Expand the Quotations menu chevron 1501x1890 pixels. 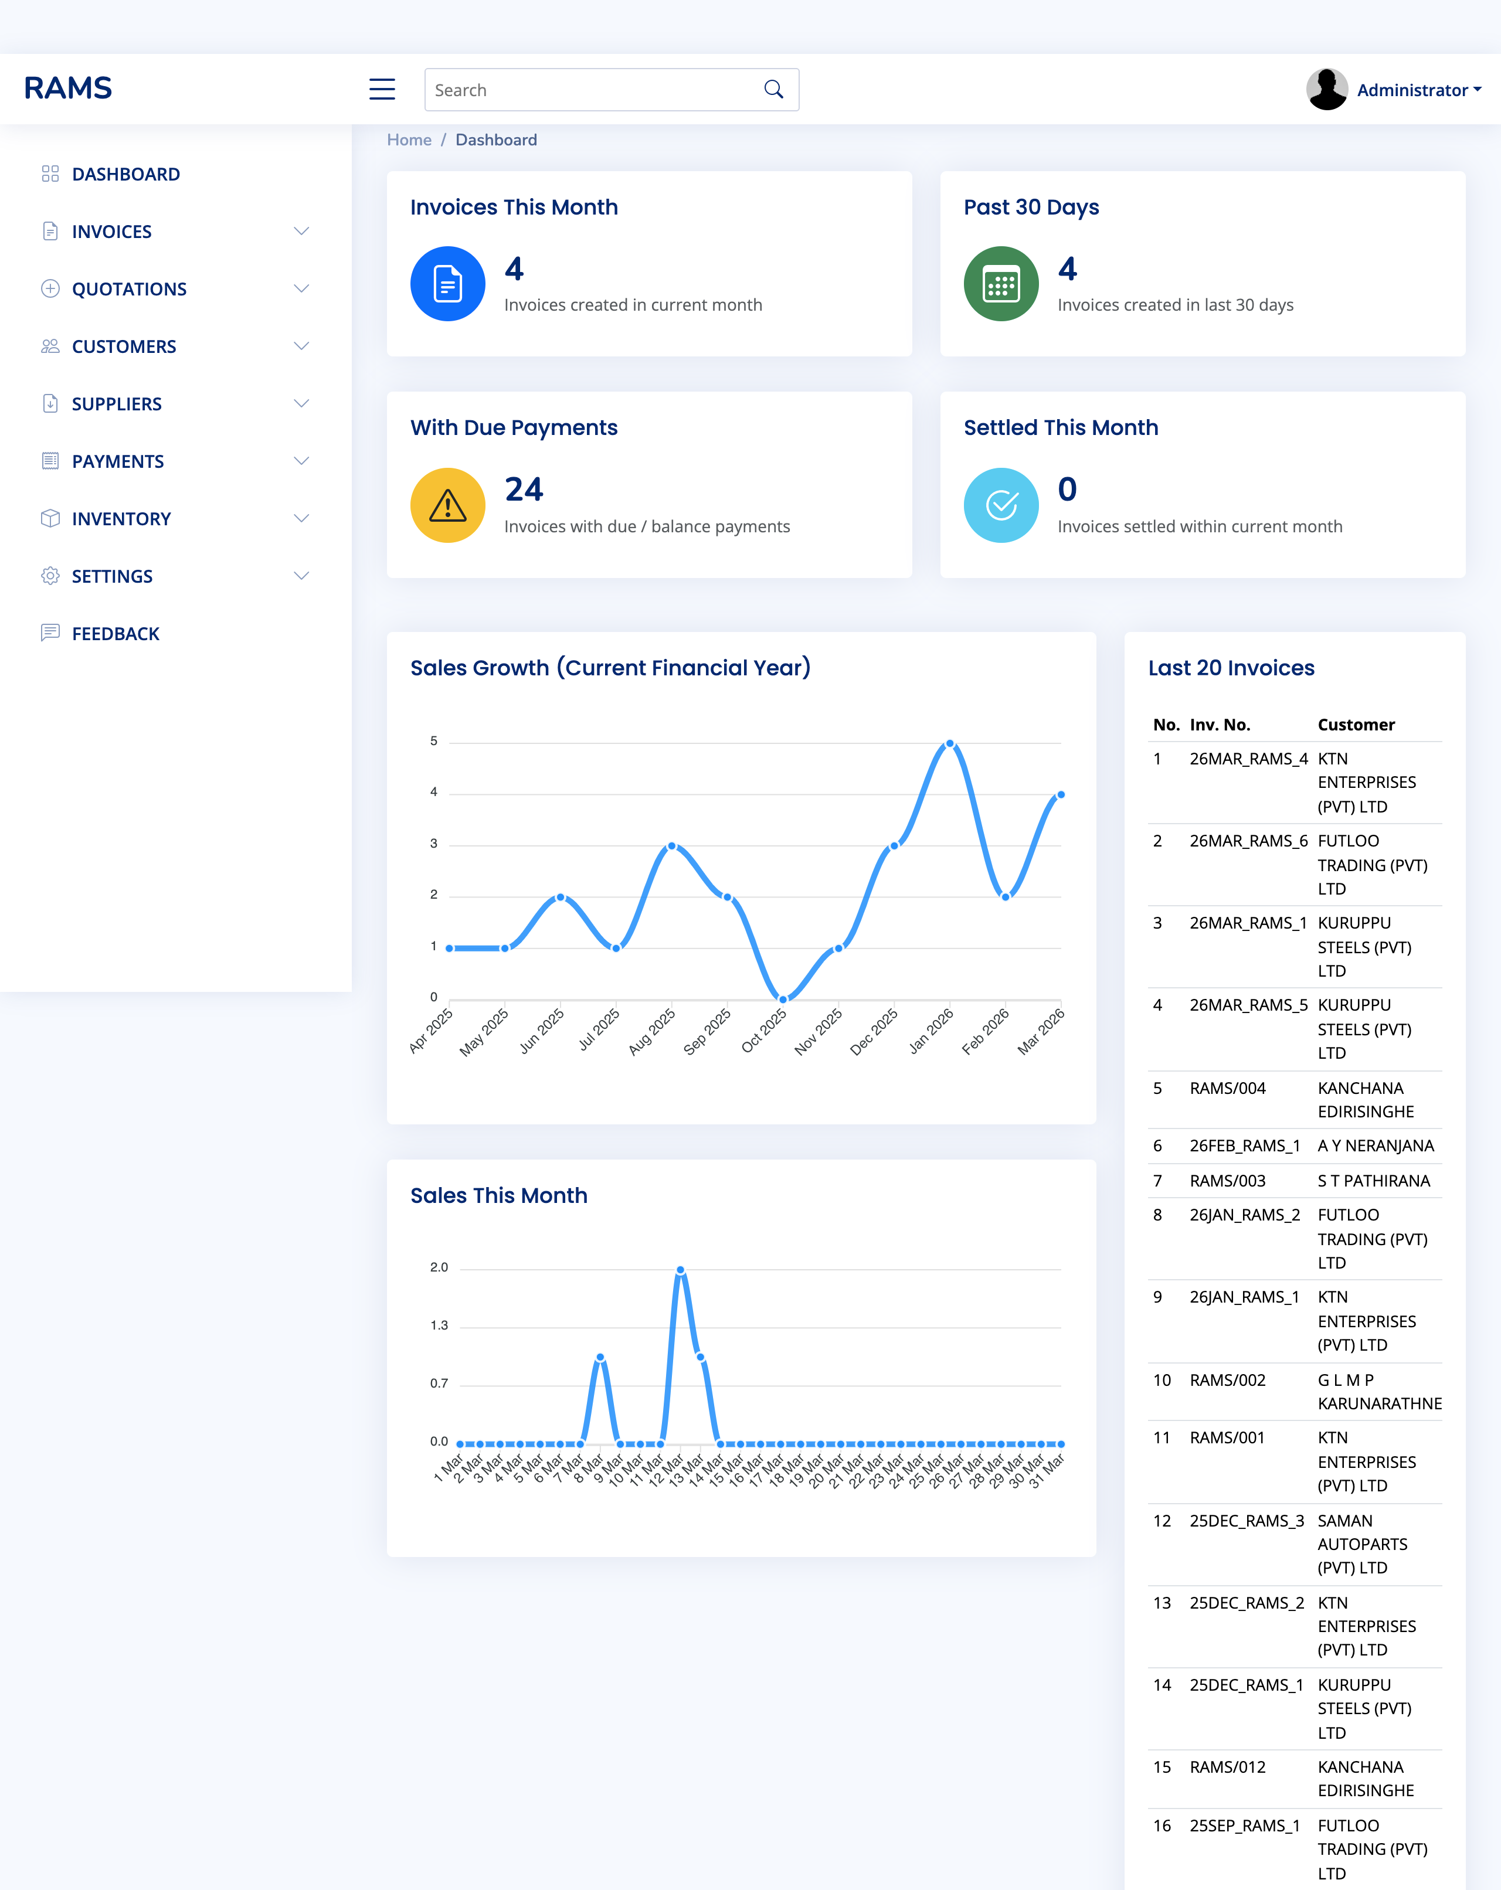(301, 288)
